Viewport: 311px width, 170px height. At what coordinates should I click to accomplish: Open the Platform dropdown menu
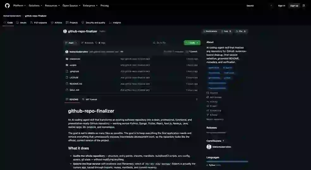click(x=19, y=6)
